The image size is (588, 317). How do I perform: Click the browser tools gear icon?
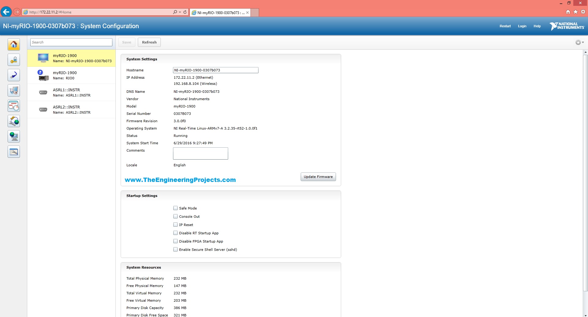[x=583, y=12]
